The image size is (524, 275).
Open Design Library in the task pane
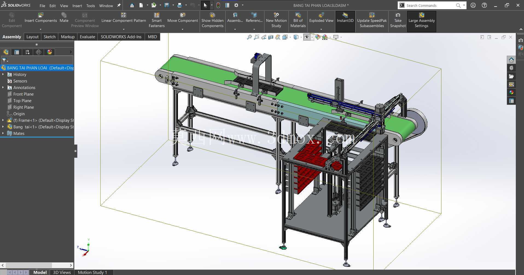[511, 68]
